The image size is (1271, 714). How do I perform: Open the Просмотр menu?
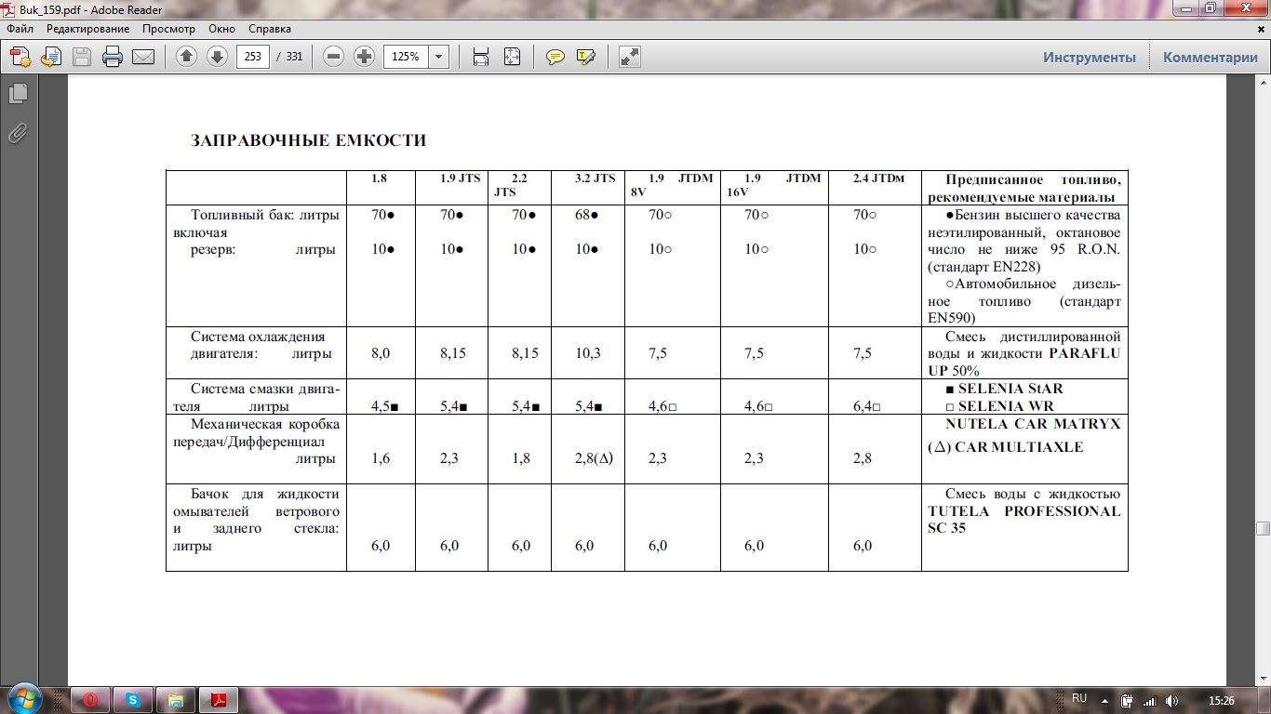(168, 29)
